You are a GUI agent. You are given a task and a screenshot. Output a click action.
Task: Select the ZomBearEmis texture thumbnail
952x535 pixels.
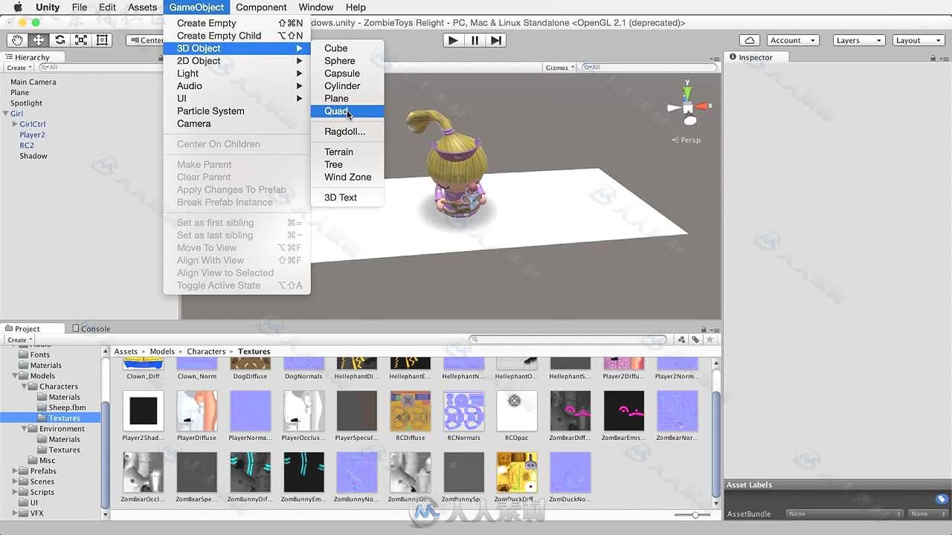point(623,411)
